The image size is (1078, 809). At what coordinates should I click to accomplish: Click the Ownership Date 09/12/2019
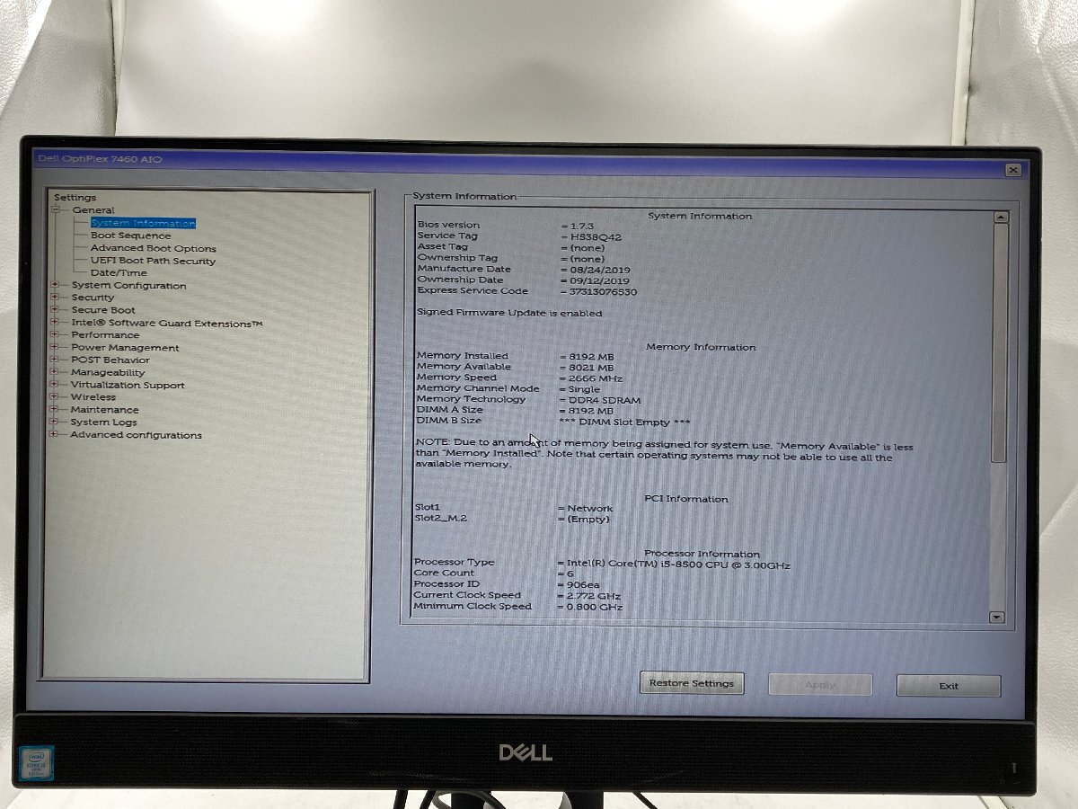click(x=599, y=280)
